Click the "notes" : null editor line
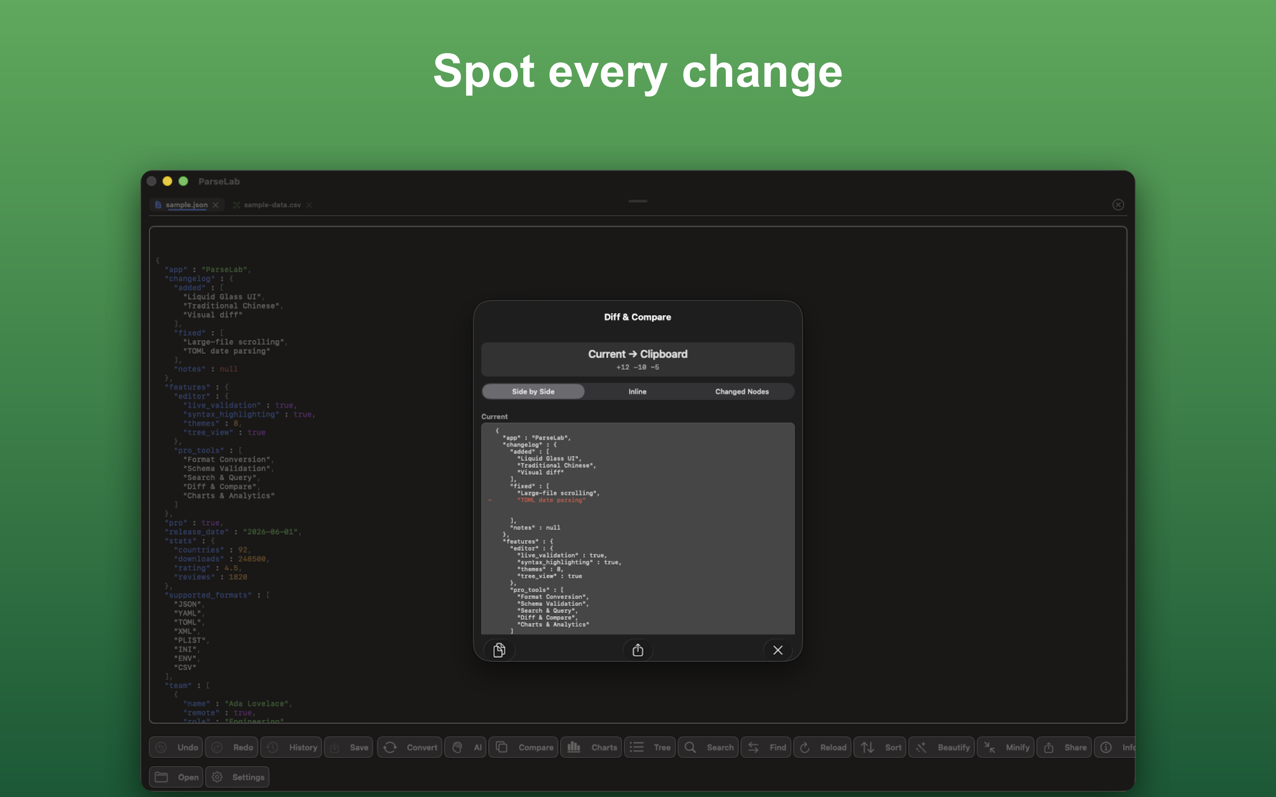Image resolution: width=1276 pixels, height=797 pixels. [x=206, y=369]
